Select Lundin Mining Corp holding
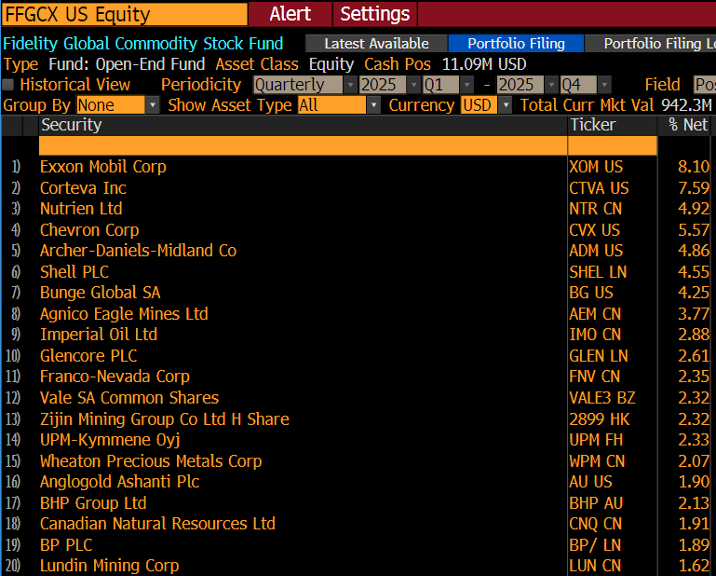 [109, 566]
